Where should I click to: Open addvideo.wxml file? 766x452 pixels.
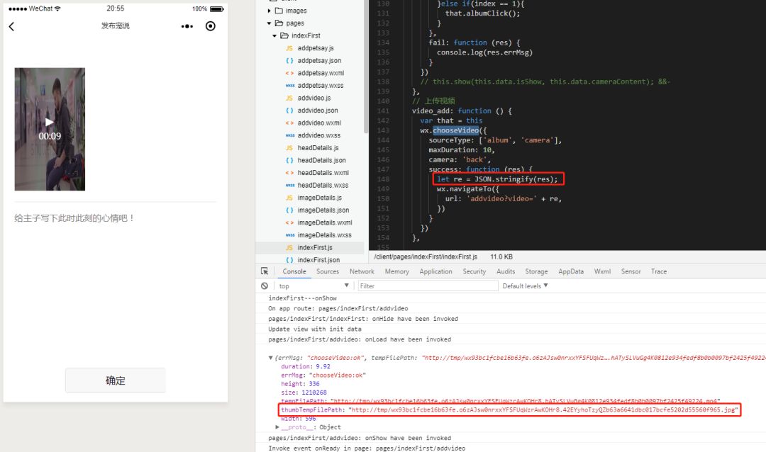pos(319,123)
